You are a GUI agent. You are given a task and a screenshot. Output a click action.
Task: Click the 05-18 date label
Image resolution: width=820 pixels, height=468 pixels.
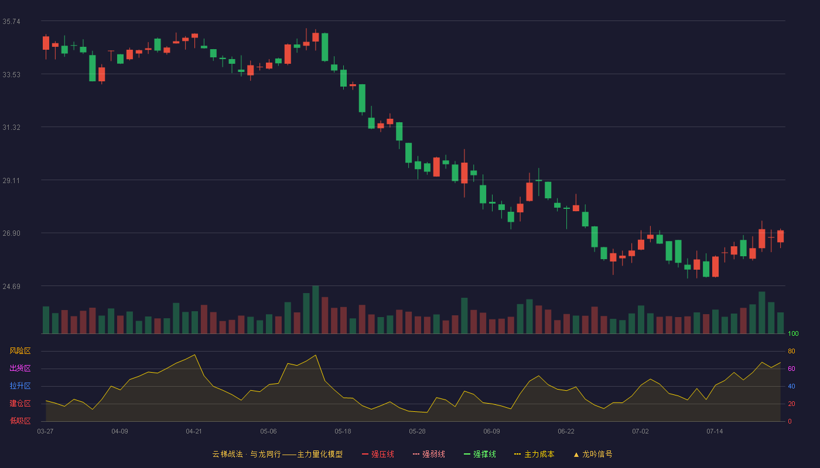click(x=343, y=431)
